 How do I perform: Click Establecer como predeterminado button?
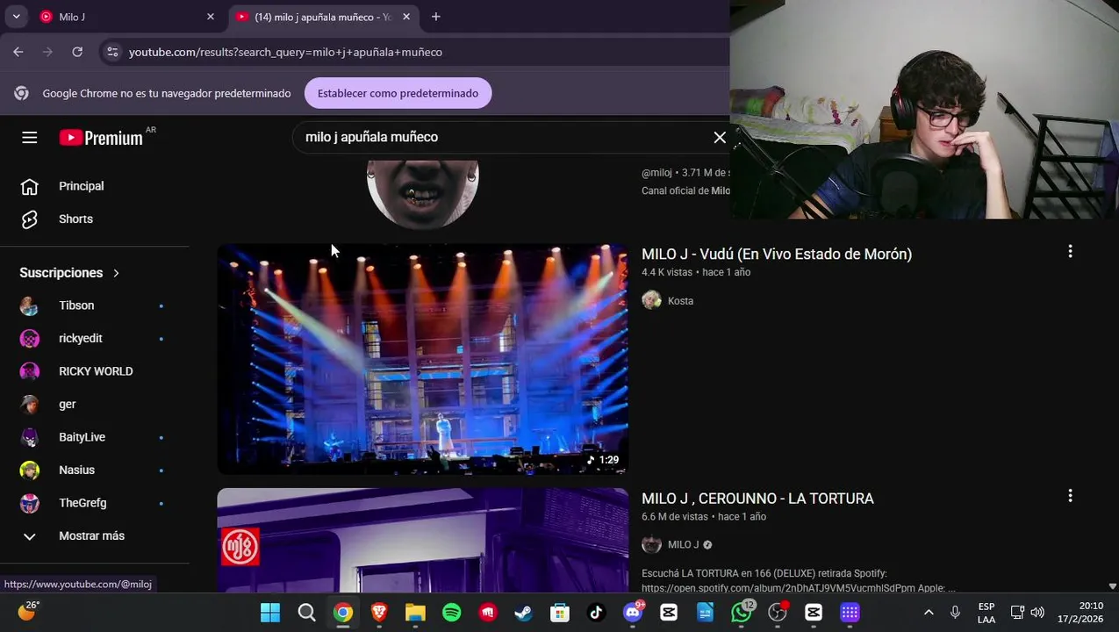[x=398, y=93]
